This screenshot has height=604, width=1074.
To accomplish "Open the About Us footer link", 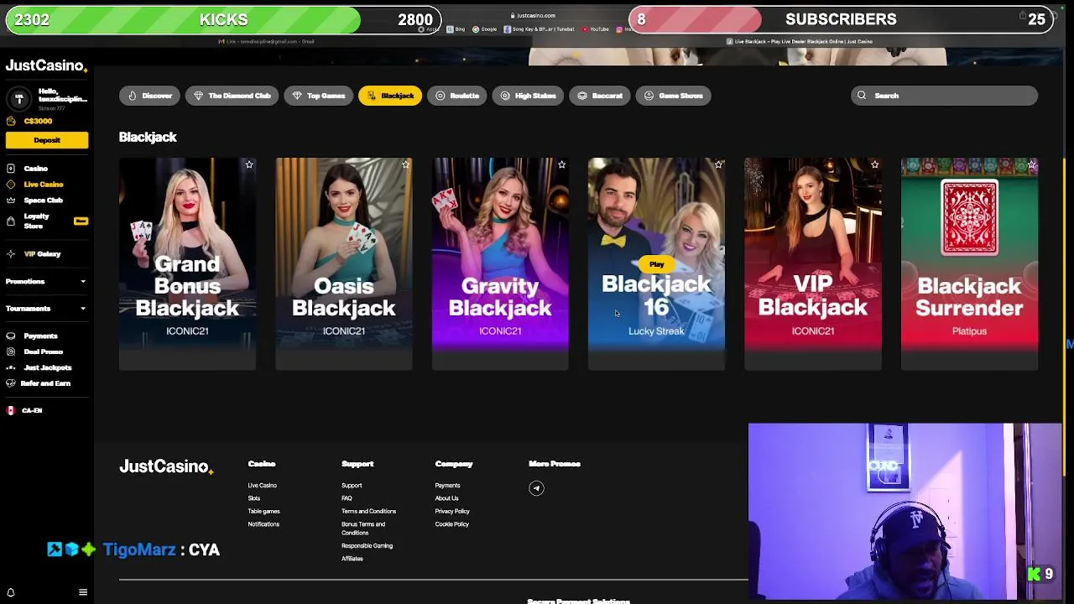I will coord(446,498).
